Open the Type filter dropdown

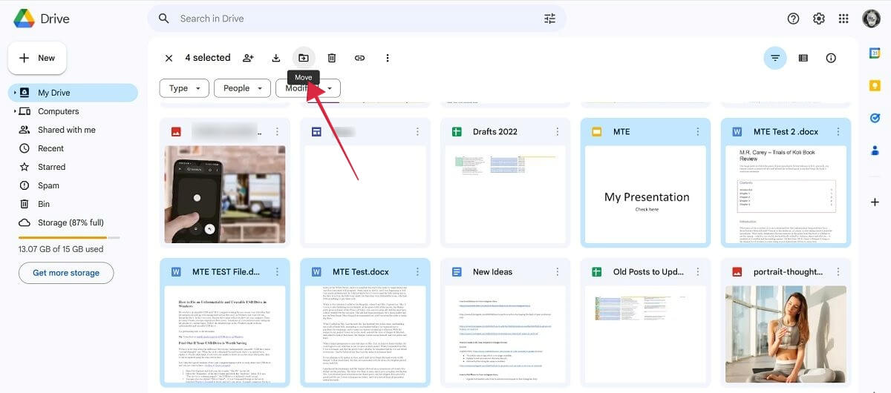tap(184, 88)
